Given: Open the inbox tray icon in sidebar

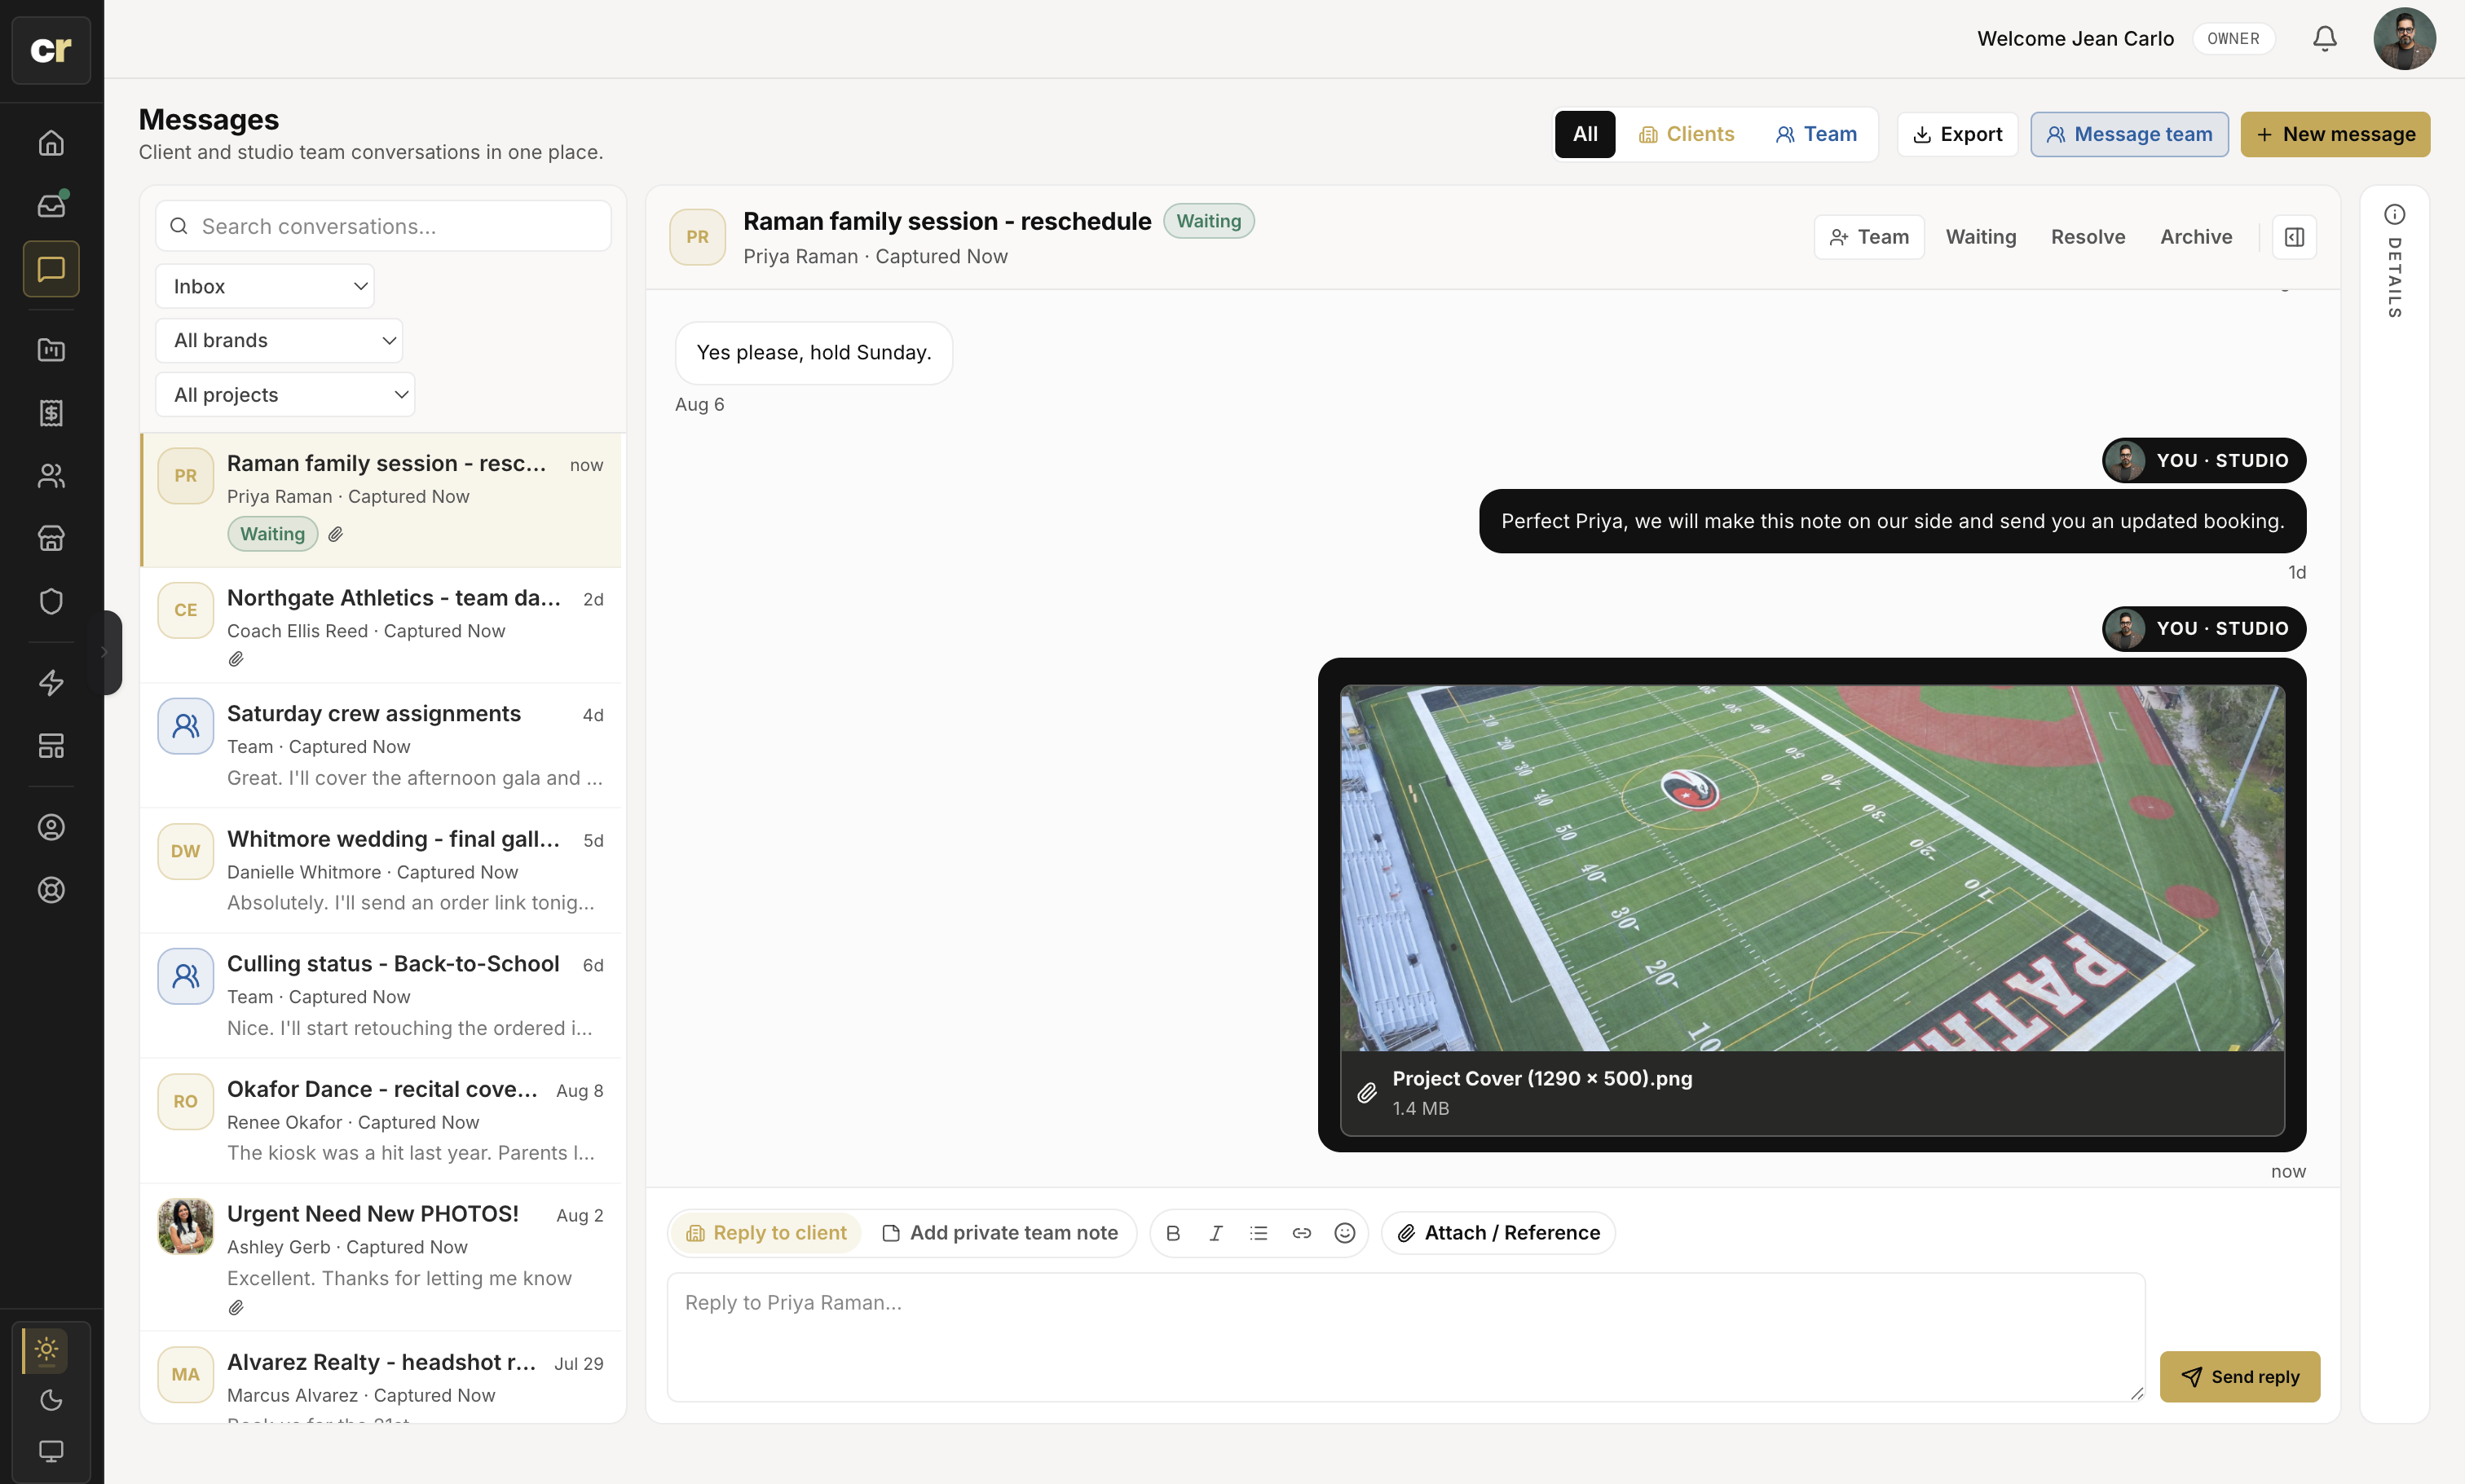Looking at the screenshot, I should (51, 206).
